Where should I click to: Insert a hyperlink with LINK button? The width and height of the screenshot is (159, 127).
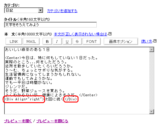(x=14, y=41)
